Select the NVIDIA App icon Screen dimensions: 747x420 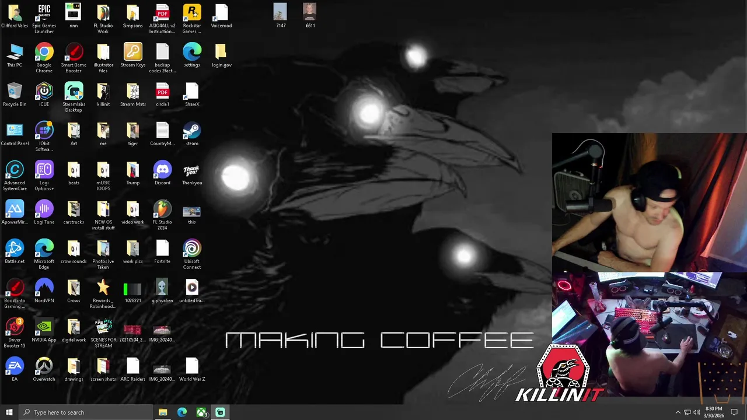coord(44,330)
